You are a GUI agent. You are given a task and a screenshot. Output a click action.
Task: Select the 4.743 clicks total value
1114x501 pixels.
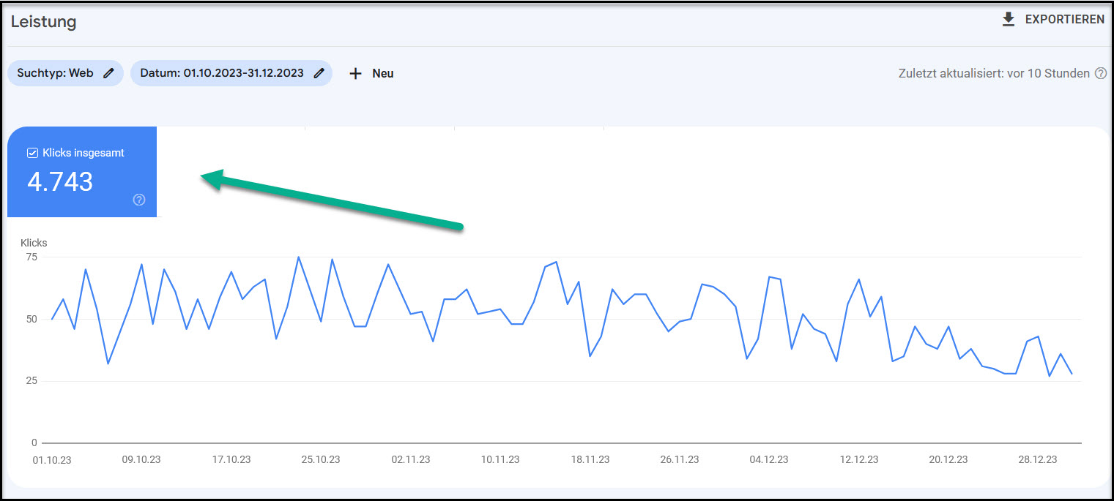pos(60,181)
